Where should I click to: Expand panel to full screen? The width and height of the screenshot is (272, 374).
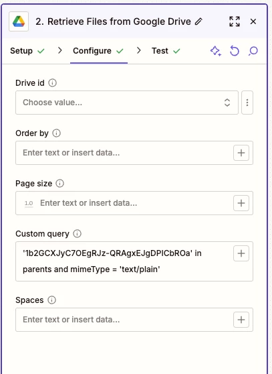(x=235, y=21)
